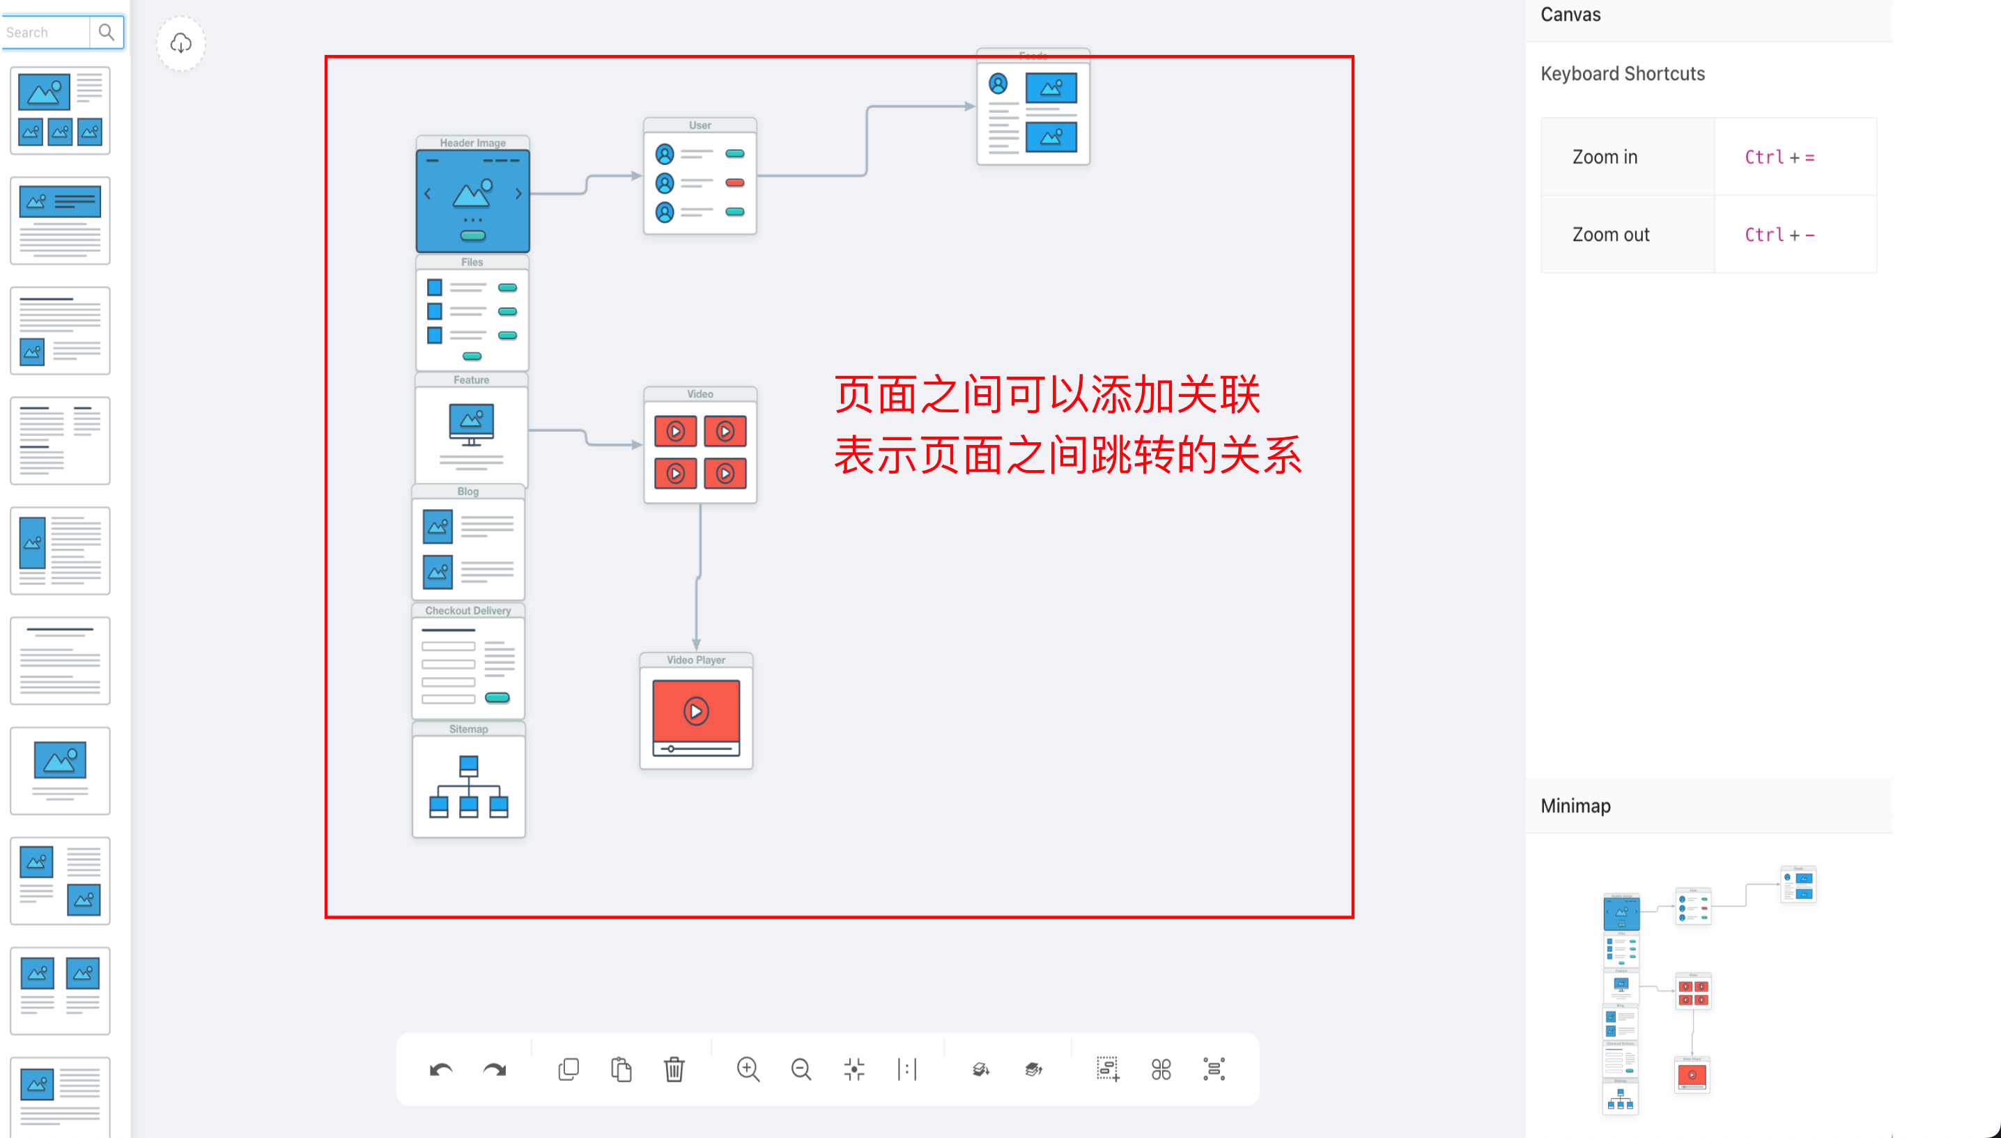This screenshot has width=2001, height=1138.
Task: Pick the single centered image template thumbnail
Action: [x=60, y=772]
